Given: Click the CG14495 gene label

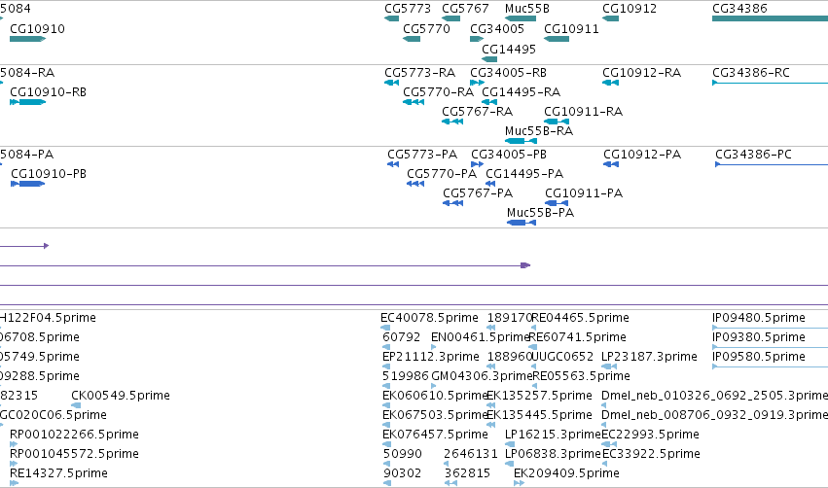Looking at the screenshot, I should (x=509, y=50).
